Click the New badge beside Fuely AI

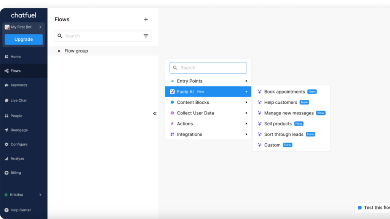point(201,92)
